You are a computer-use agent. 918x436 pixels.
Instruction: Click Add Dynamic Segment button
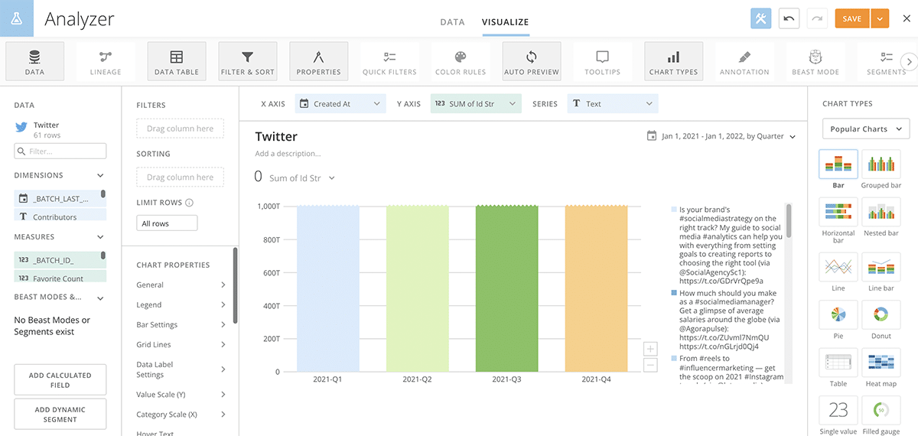pyautogui.click(x=60, y=414)
